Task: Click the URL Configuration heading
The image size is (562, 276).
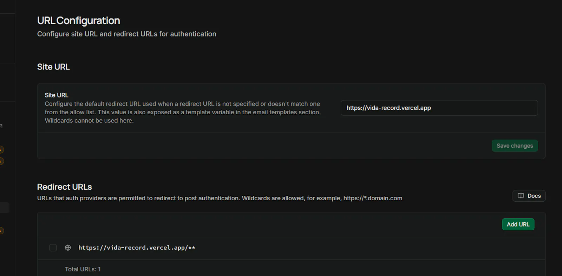Action: coord(79,21)
